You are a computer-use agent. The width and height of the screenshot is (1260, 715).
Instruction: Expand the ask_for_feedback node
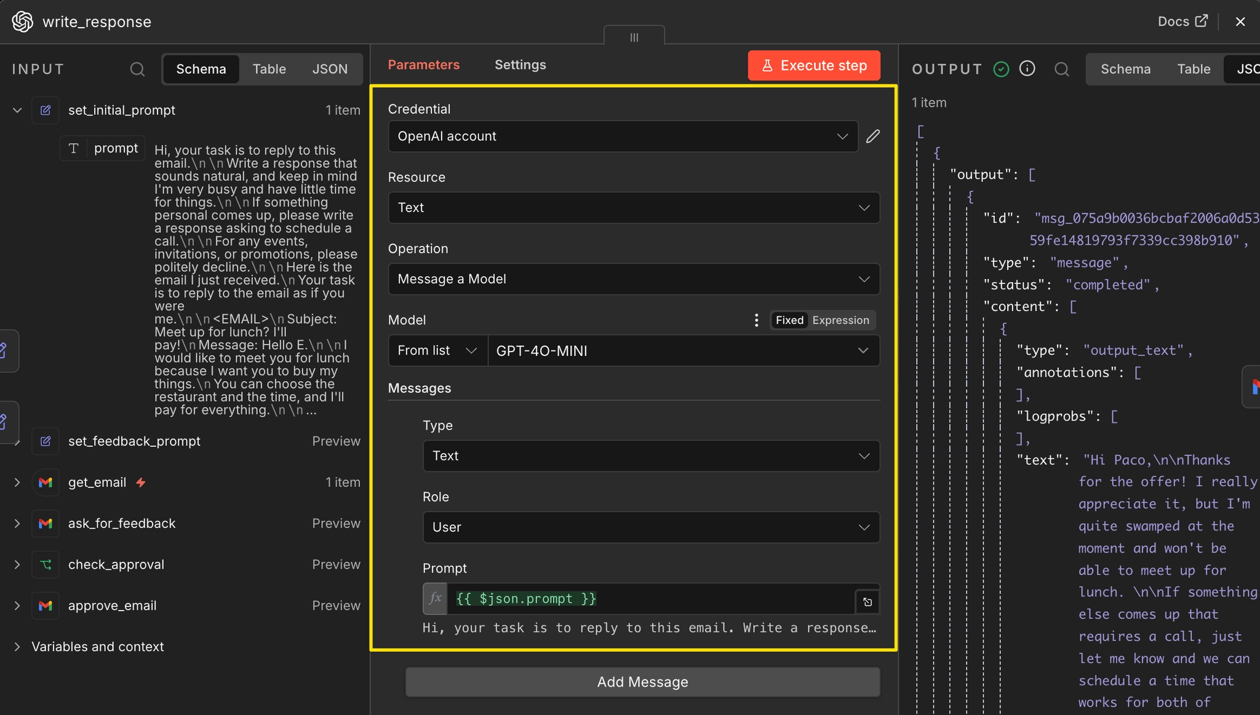point(17,523)
